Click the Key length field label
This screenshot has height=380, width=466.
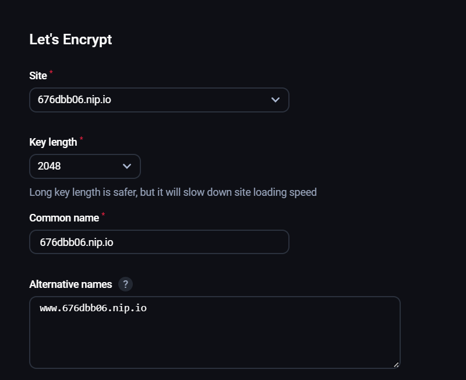pyautogui.click(x=53, y=142)
